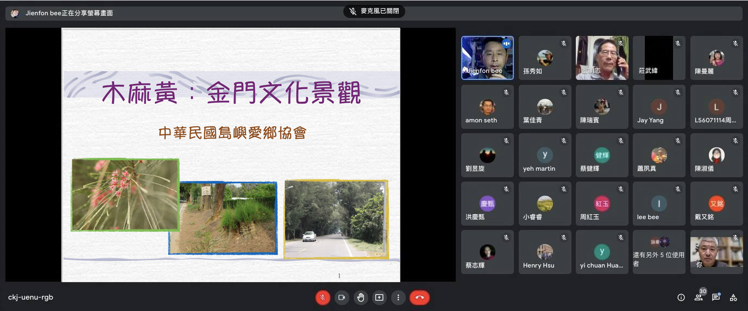
Task: Show the participants list panel
Action: (699, 297)
